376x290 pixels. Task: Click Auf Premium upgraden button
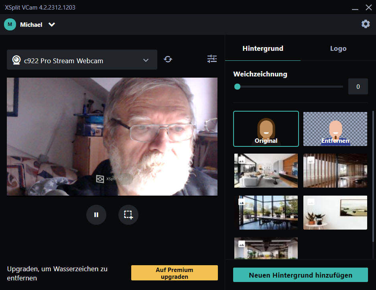174,273
